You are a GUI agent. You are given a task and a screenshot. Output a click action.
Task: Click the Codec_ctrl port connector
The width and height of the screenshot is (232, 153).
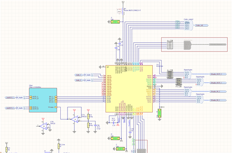pos(201,25)
